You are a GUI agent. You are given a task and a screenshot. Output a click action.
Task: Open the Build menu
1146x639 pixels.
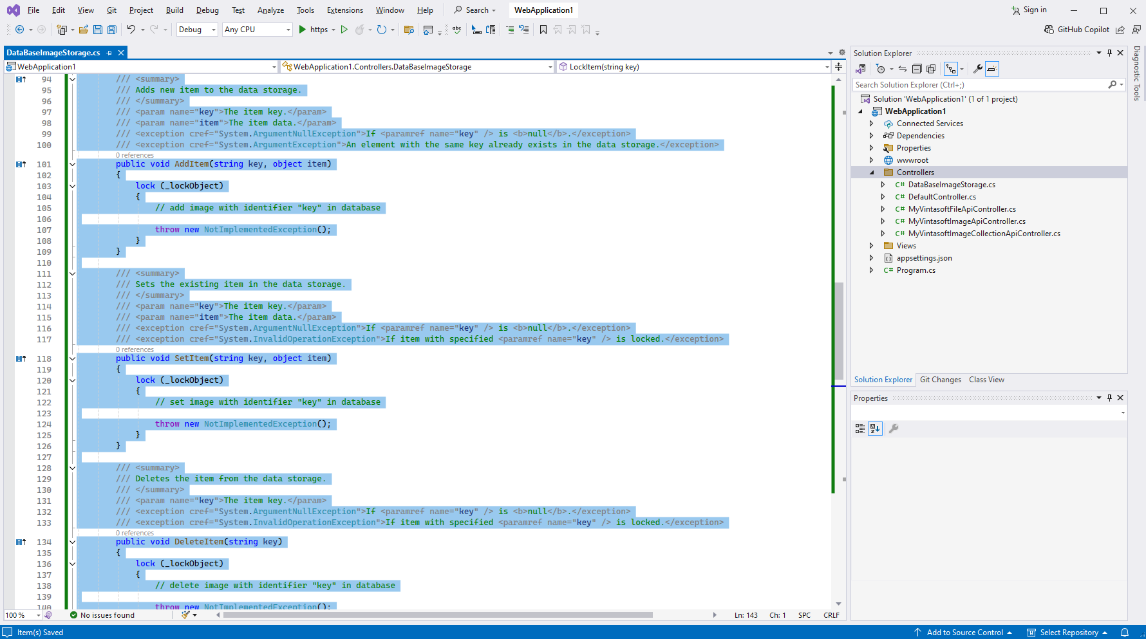pyautogui.click(x=174, y=10)
